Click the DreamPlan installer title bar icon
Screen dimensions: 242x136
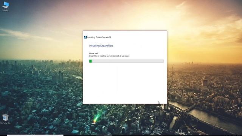pos(85,37)
